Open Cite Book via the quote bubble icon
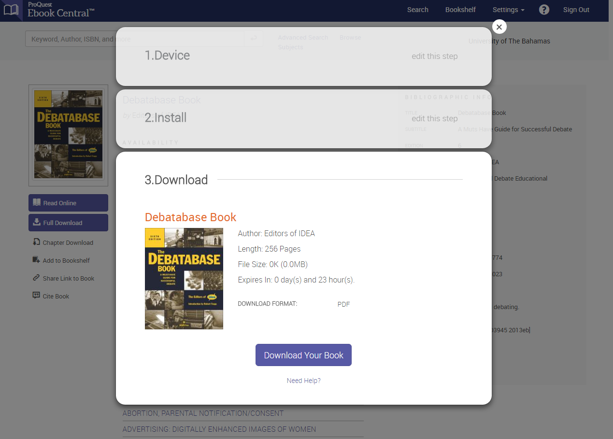 point(35,296)
